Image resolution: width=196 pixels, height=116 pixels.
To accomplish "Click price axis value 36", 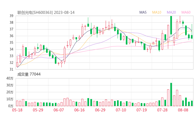I will click(x=11, y=36).
